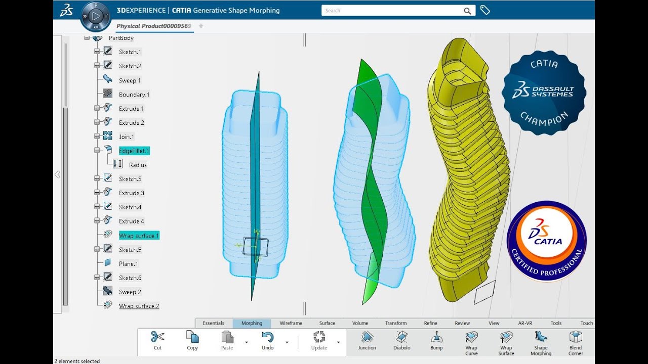
Task: Click the left panel collapse arrow
Action: pyautogui.click(x=57, y=174)
